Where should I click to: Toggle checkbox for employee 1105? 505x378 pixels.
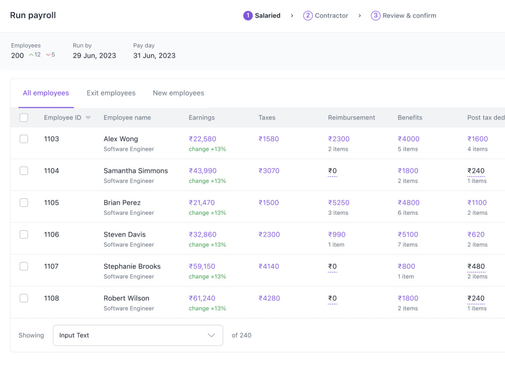pos(24,203)
